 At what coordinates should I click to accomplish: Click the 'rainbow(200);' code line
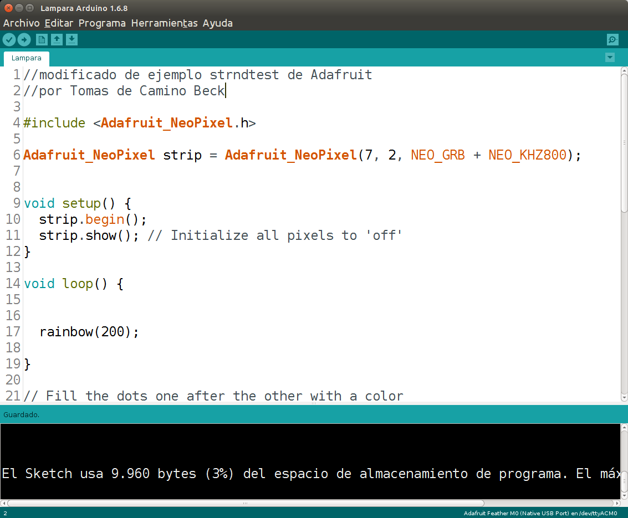[x=89, y=332]
